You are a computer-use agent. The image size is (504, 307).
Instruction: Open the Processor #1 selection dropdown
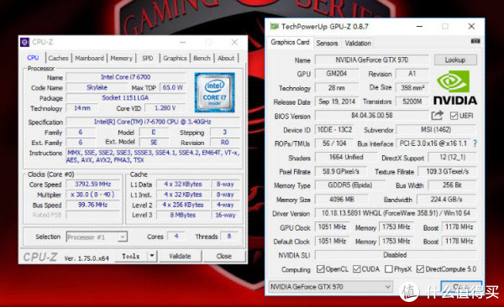click(97, 237)
